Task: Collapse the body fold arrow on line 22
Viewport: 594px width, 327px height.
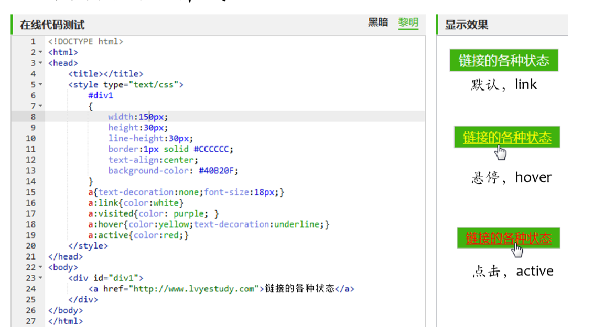Action: (40, 267)
